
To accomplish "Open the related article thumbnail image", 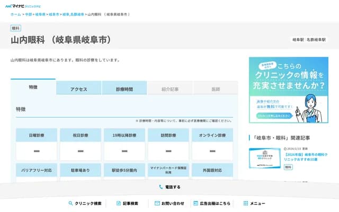I will click(x=265, y=158).
